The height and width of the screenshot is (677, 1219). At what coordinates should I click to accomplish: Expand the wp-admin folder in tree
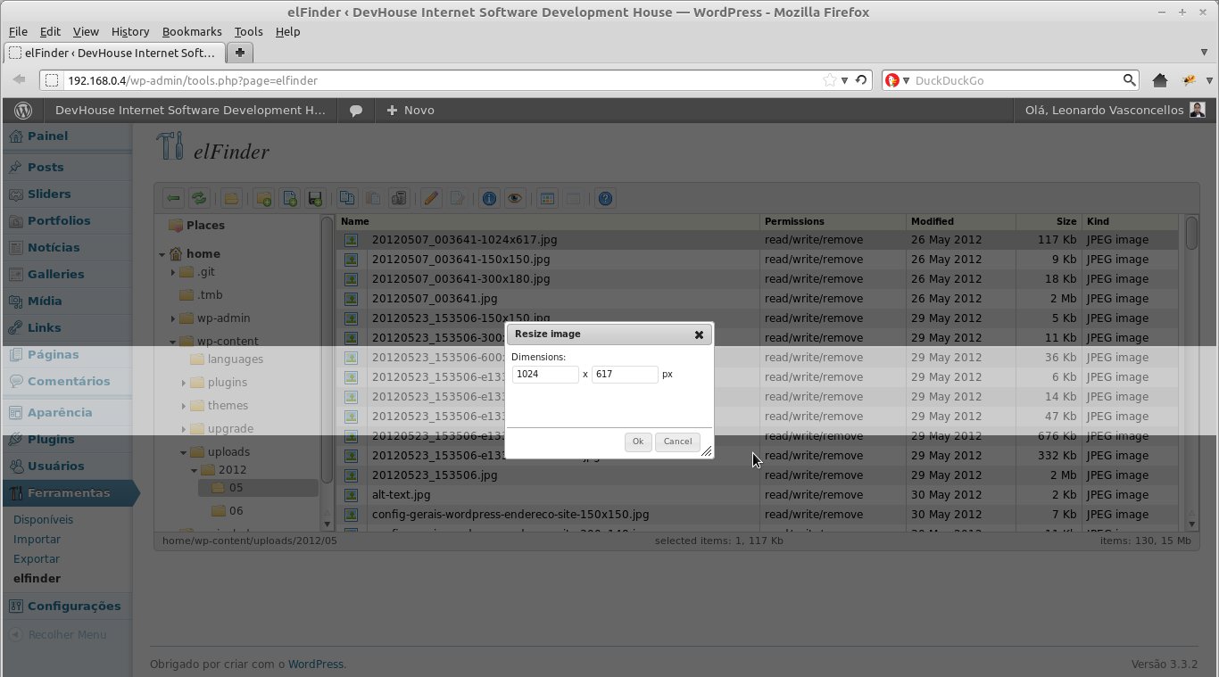173,318
